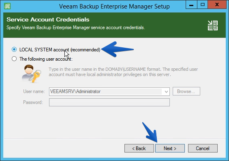Click the Browse... button

click(186, 91)
